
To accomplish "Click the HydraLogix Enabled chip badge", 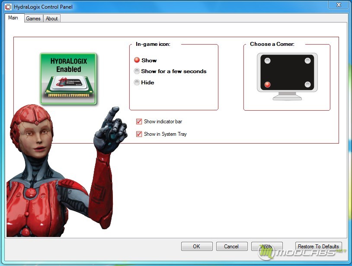I will coord(68,79).
